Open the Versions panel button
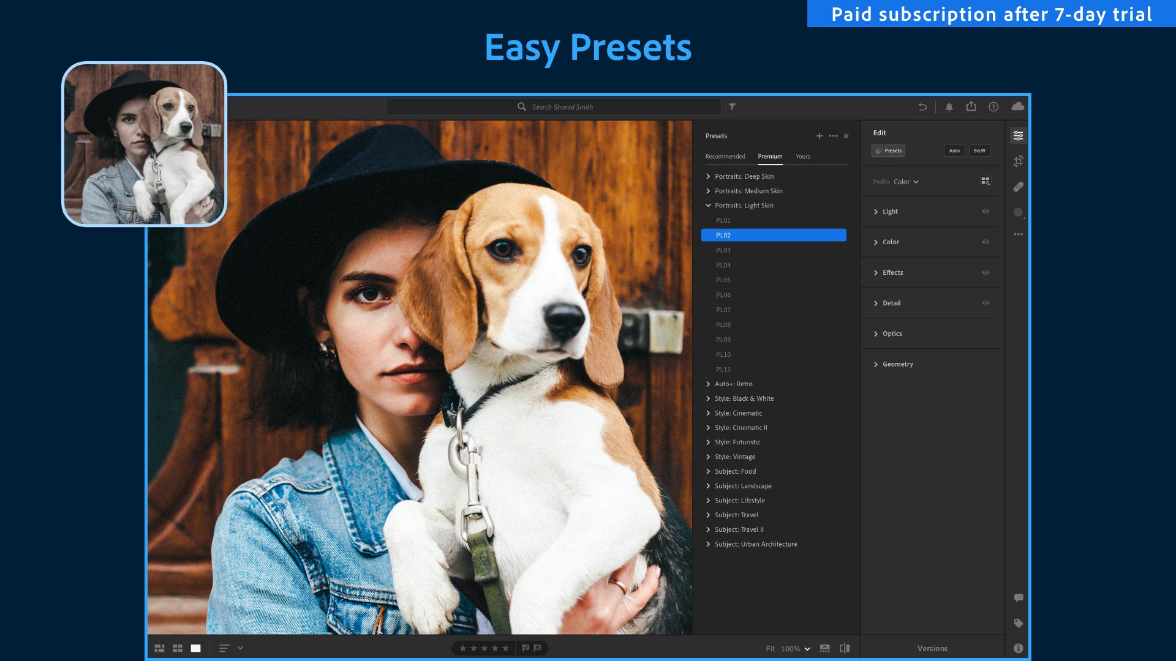 932,649
